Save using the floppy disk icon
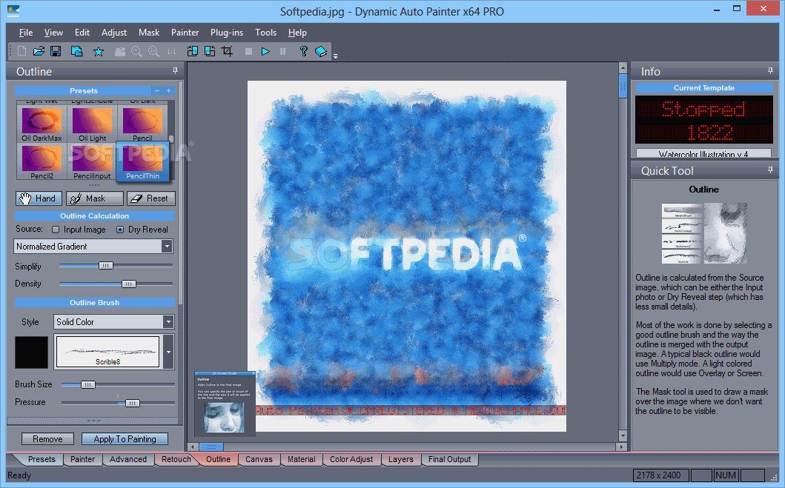The height and width of the screenshot is (488, 785). [56, 51]
